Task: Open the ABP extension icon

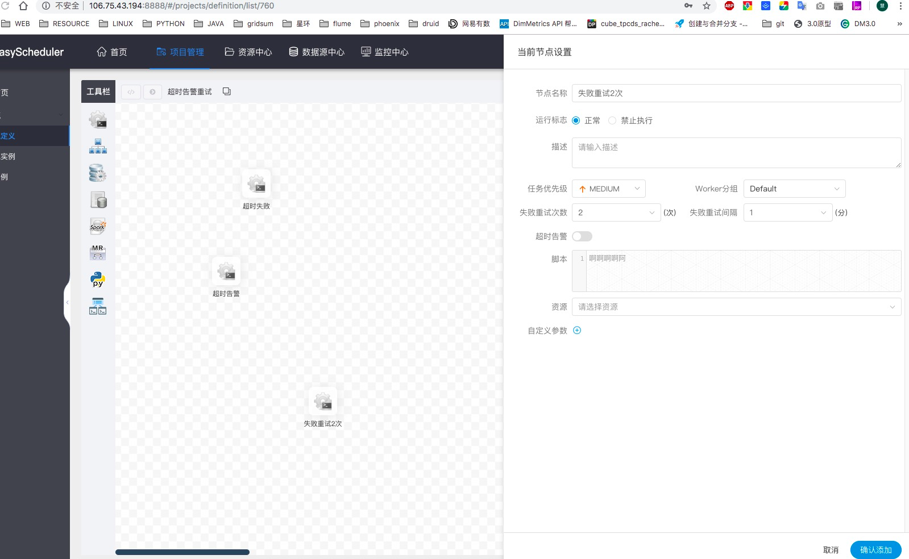Action: [x=729, y=6]
